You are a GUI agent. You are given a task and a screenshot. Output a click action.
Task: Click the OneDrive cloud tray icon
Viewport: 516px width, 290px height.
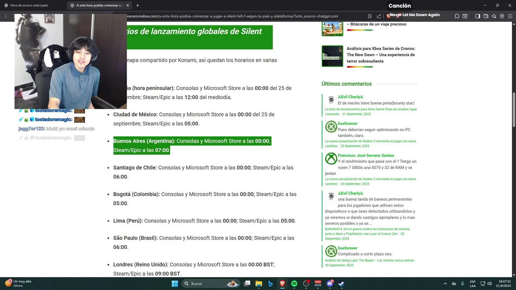click(x=454, y=284)
